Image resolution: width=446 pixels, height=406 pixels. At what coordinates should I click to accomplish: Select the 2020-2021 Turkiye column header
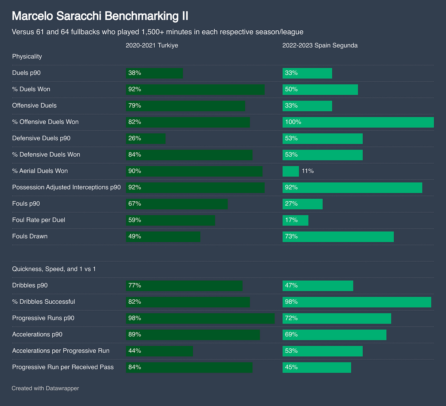(152, 45)
